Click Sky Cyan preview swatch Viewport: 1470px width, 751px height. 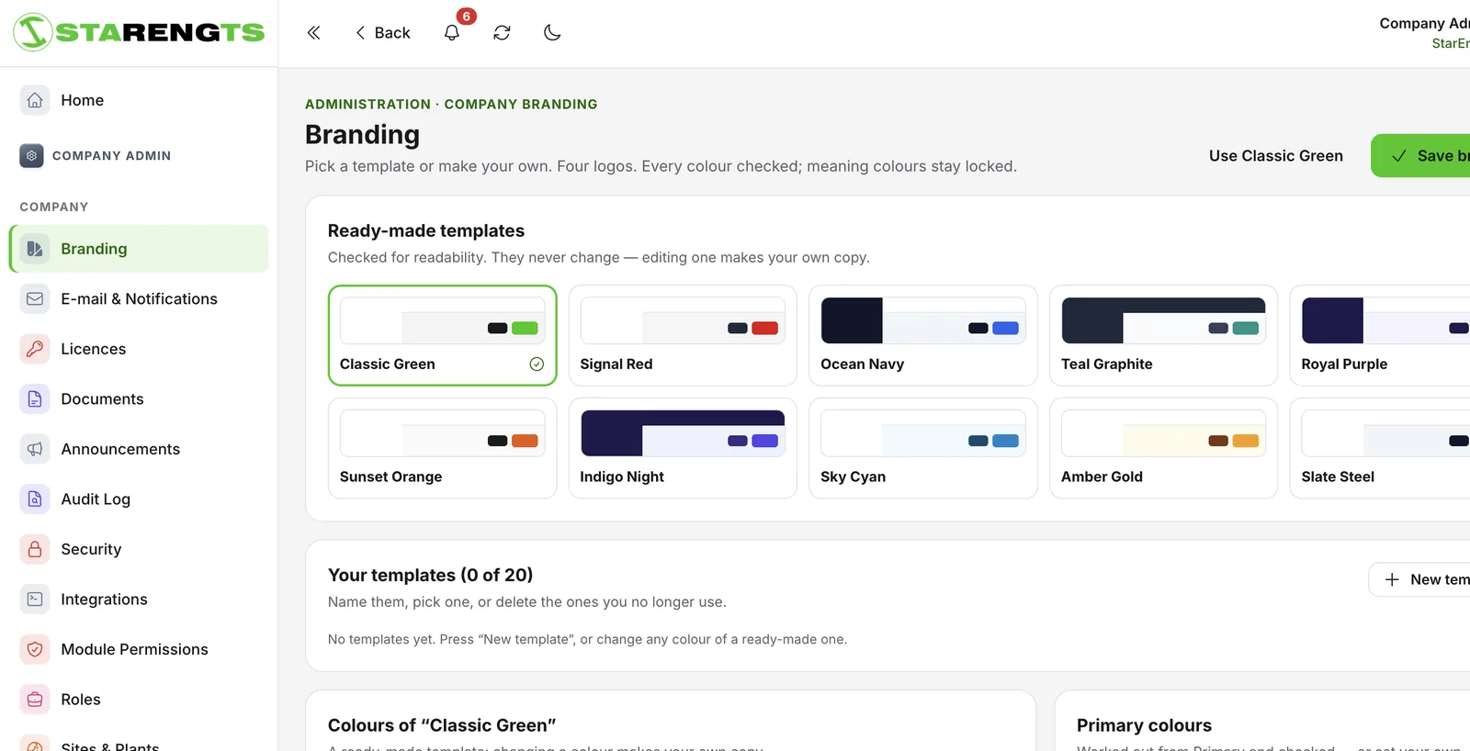[923, 433]
